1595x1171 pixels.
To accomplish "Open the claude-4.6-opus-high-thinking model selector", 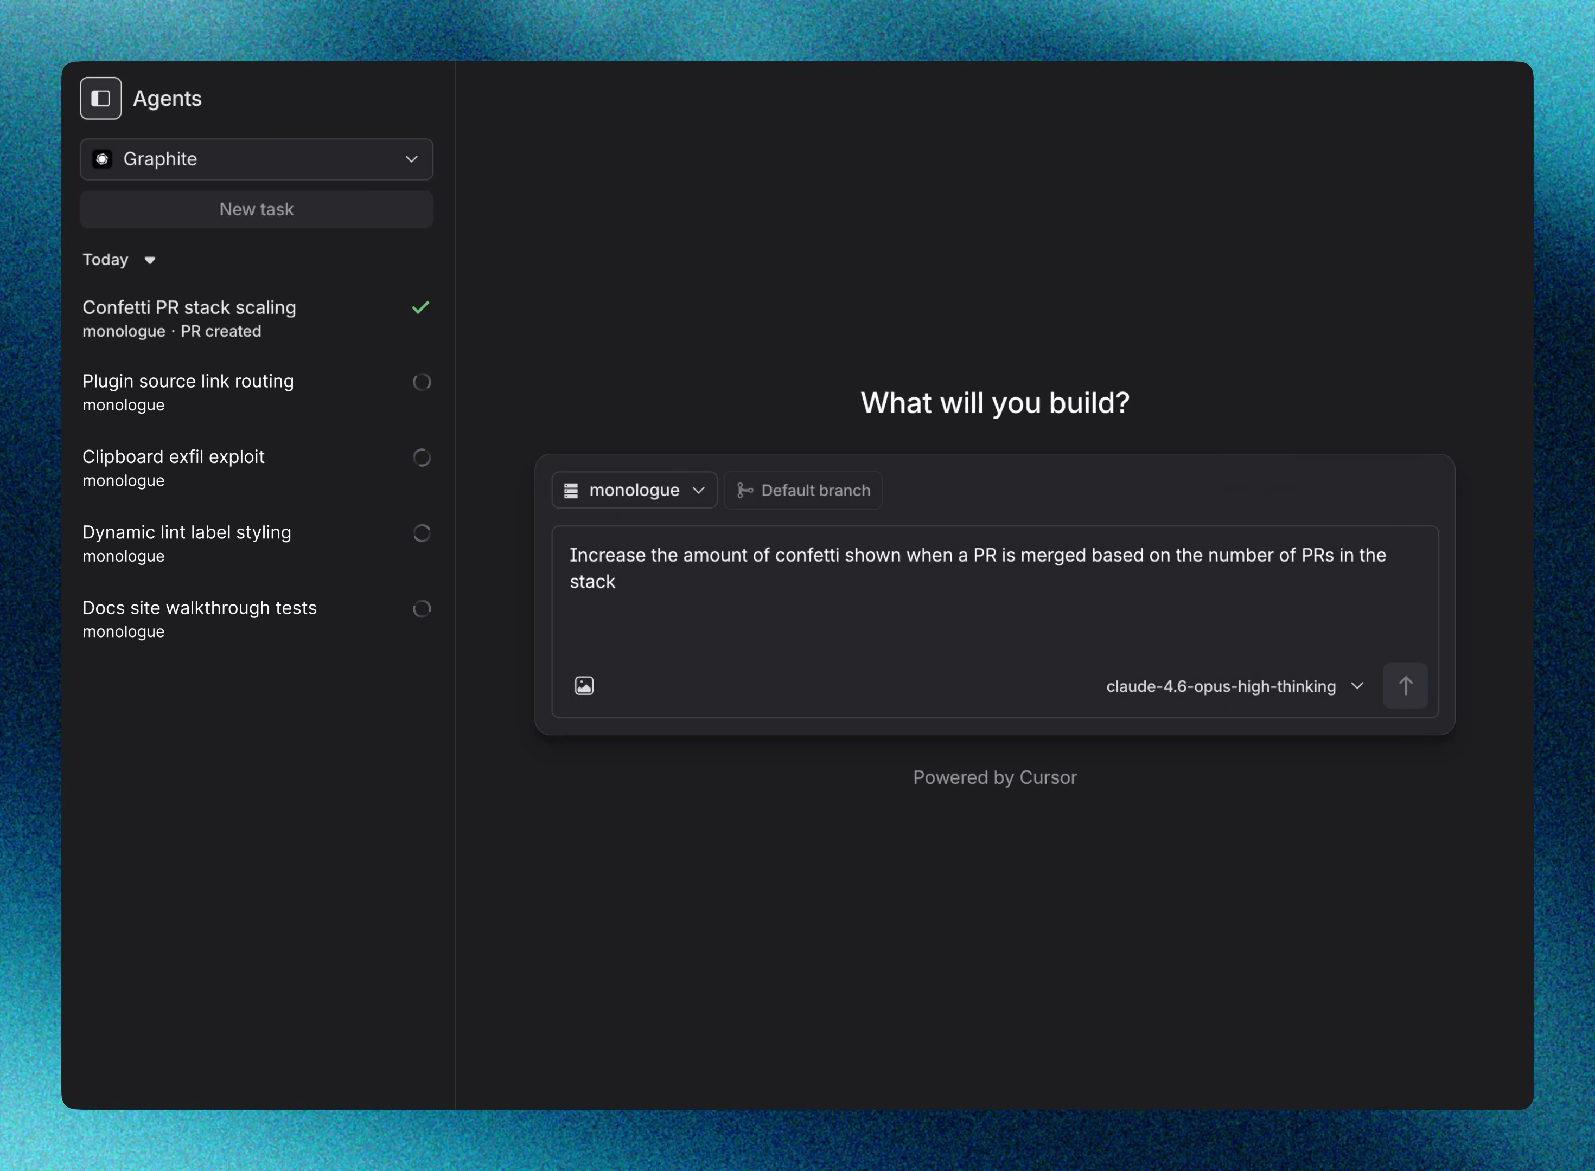I will click(x=1234, y=686).
